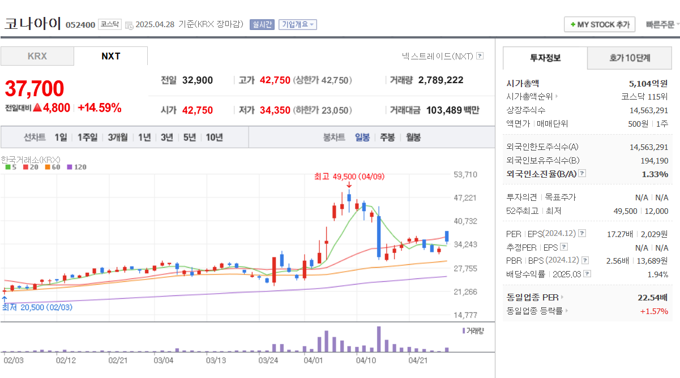The image size is (680, 378).
Task: Open the 빠른주문 dropdown
Action: click(x=662, y=25)
